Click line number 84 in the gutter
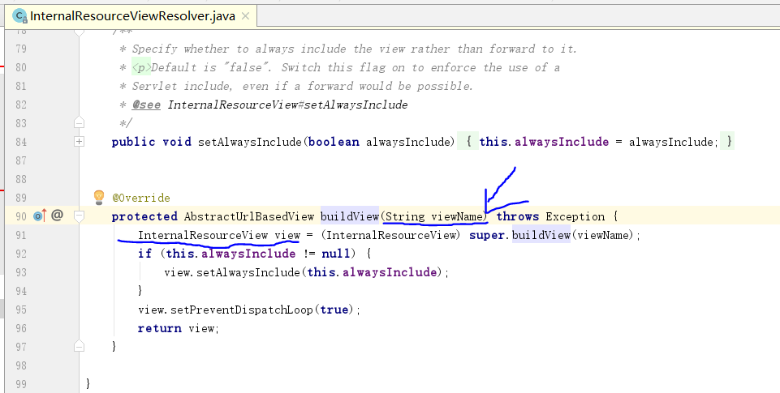Viewport: 780px width, 393px height. tap(21, 142)
